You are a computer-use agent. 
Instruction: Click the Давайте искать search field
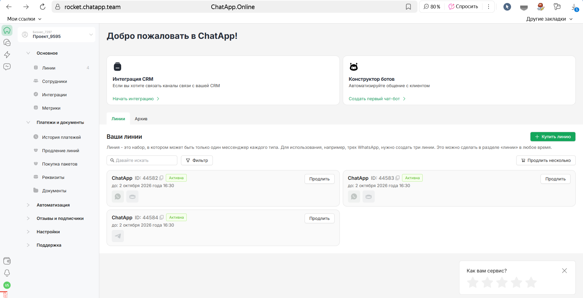[142, 160]
